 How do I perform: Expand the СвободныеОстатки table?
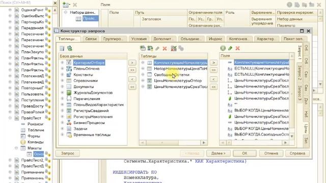(143, 75)
